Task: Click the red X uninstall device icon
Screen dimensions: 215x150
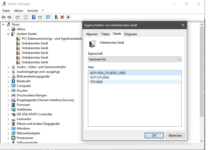Action: pyautogui.click(x=62, y=17)
